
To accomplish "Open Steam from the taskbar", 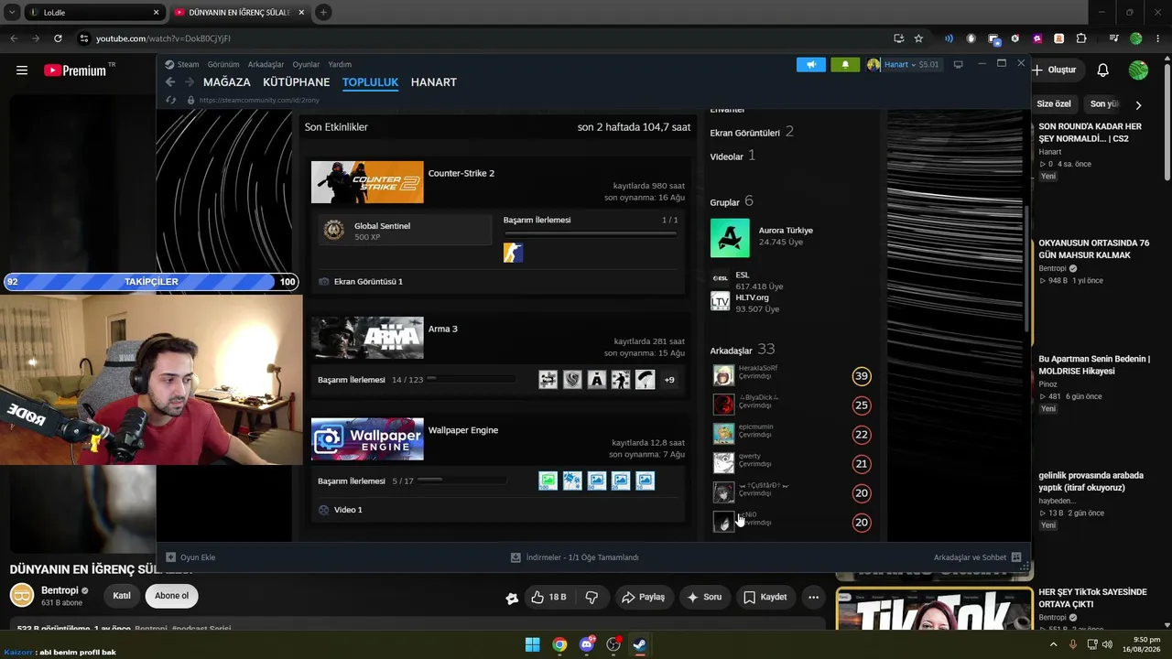I will [640, 644].
